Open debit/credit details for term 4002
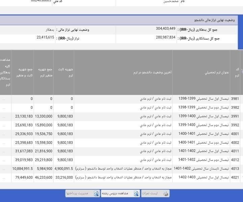Image resolution: width=243 pixels, height=202 pixels. 4,143
